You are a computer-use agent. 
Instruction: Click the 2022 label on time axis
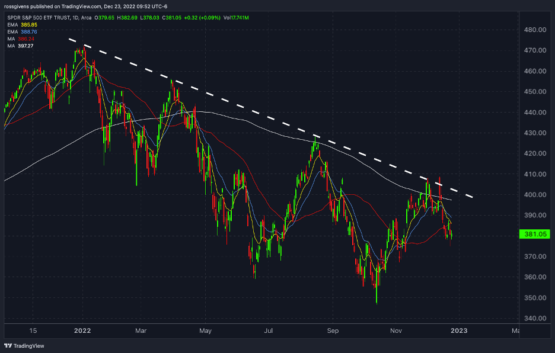point(82,330)
